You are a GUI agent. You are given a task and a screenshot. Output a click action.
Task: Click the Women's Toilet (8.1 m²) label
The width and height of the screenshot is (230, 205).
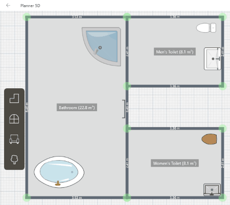click(175, 163)
